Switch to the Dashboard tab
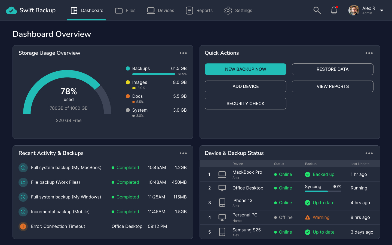Screen dimensions: 392x245 pyautogui.click(x=87, y=10)
